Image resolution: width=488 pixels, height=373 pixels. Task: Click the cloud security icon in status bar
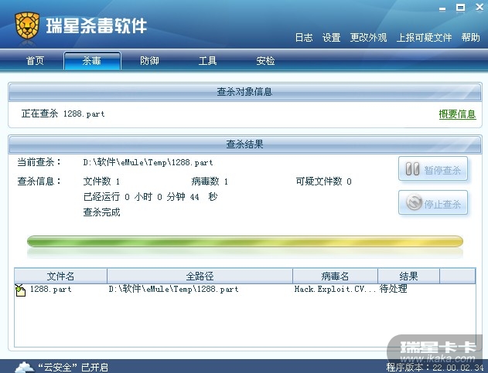(25, 367)
